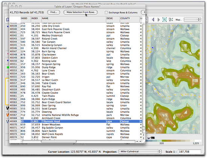Viewport: 207px width, 158px height.
Task: Open the Miller Cylindrical projection dropdown
Action: coord(140,152)
